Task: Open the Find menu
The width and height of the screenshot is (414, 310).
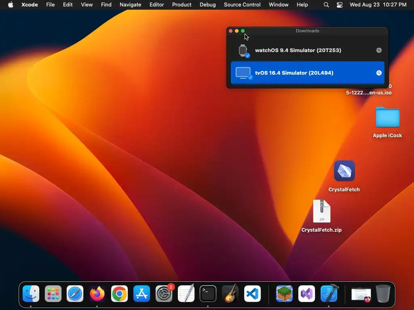Action: coord(106,5)
